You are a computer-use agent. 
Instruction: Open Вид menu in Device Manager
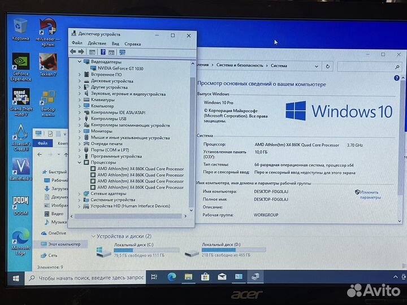pyautogui.click(x=115, y=43)
